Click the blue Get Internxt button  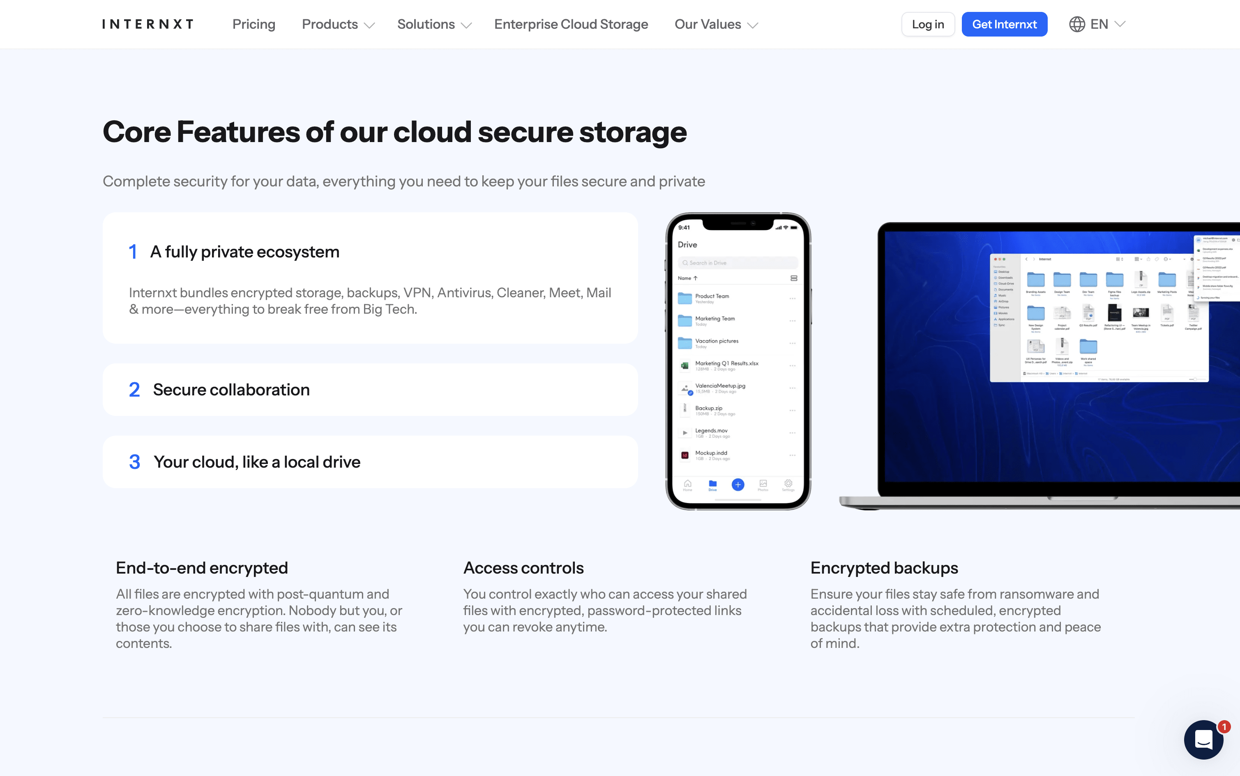pos(1004,24)
